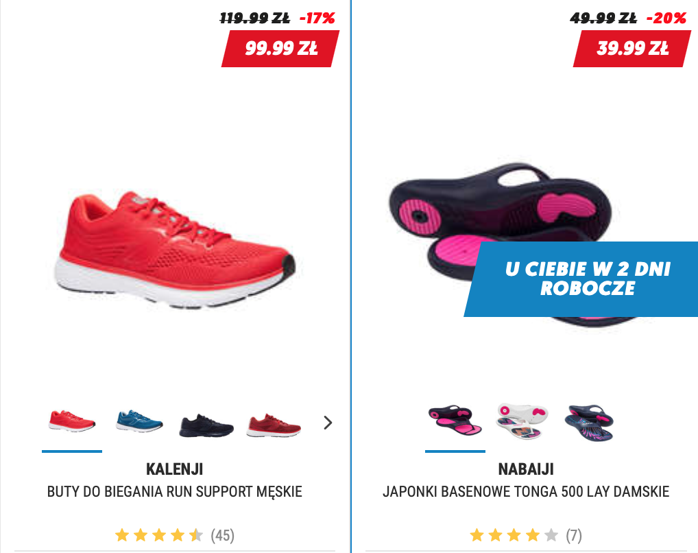Select the red shoe color thumbnail

click(x=72, y=421)
